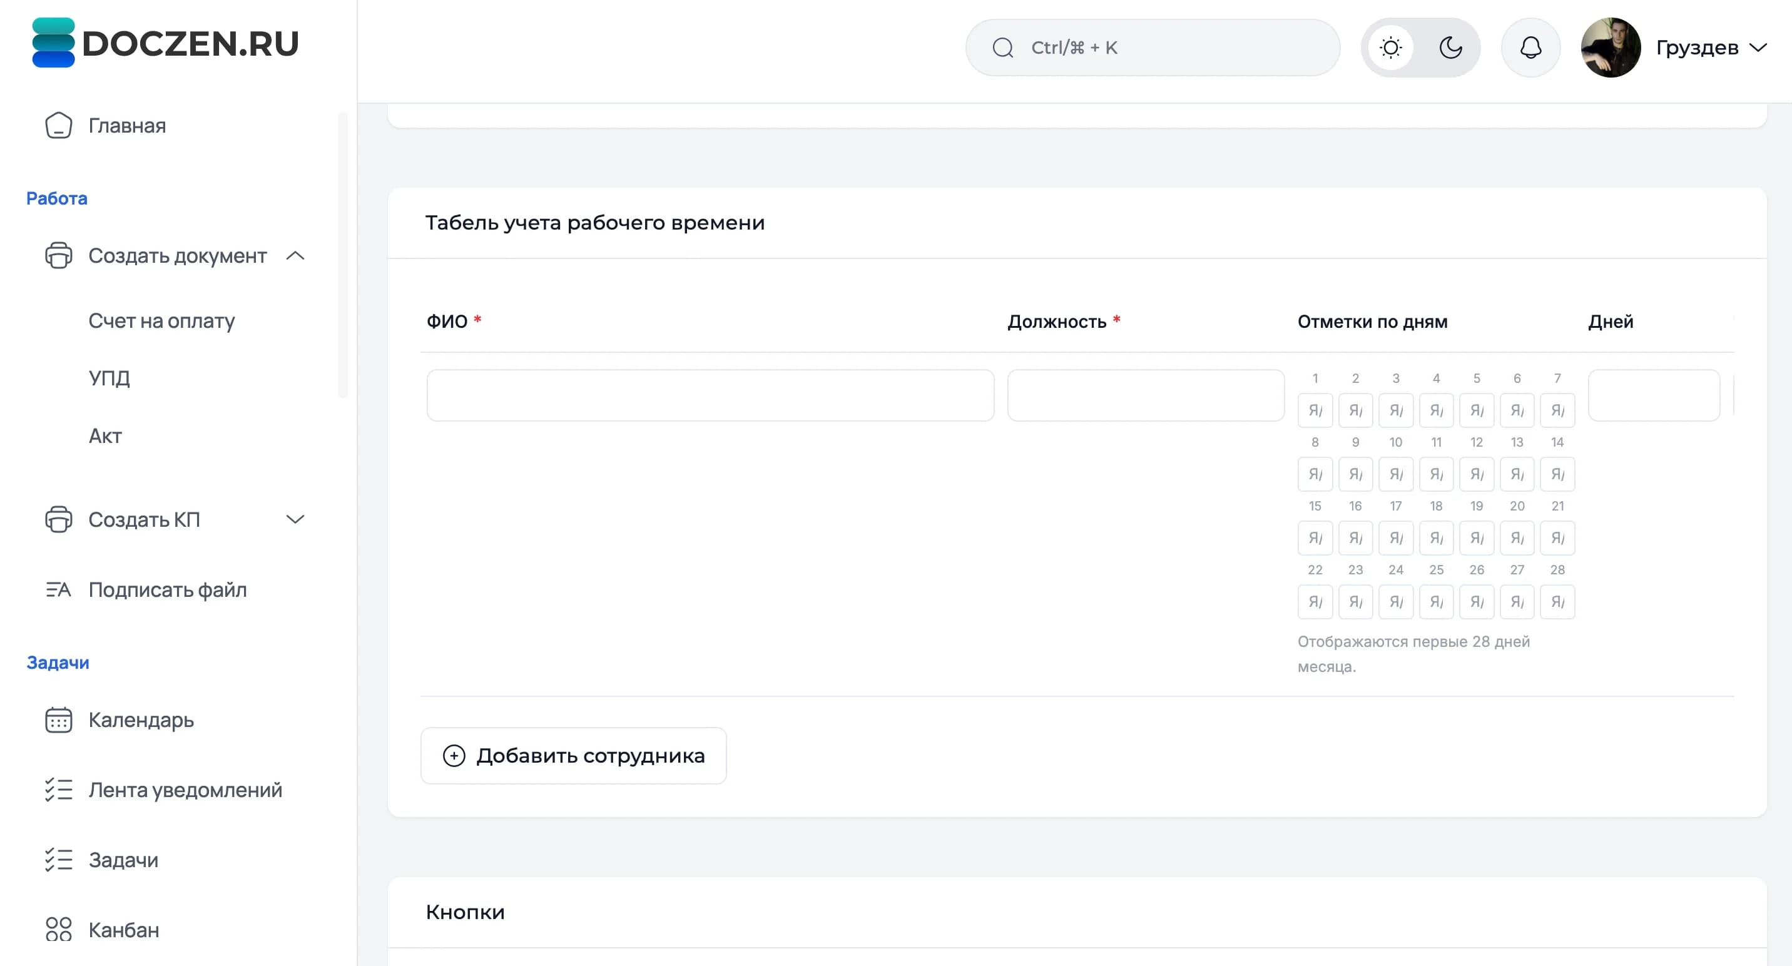Select the day 10 mark cell

click(1395, 474)
